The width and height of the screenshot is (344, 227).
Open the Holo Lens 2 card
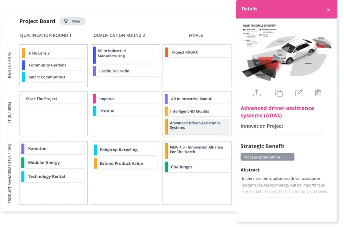pos(53,53)
